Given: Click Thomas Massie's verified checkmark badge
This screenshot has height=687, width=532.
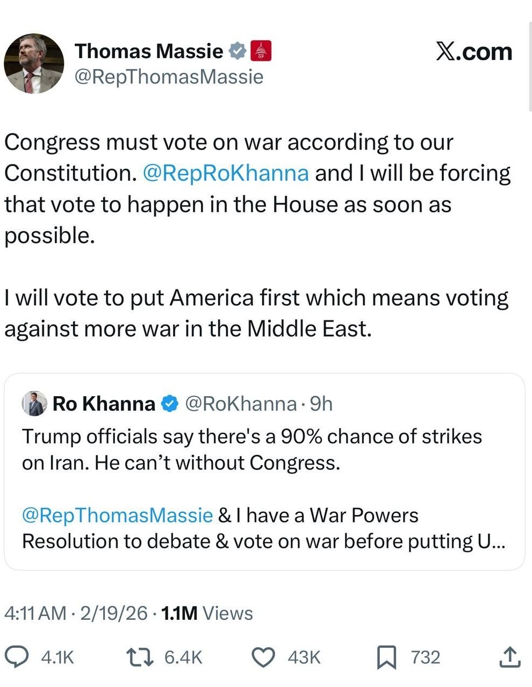Looking at the screenshot, I should tap(237, 52).
